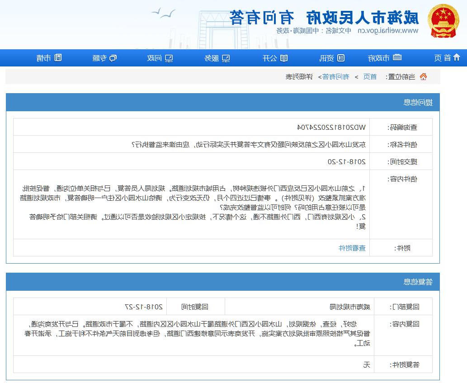This screenshot has height=383, width=467.
Task: Click the 无 value in 答复附件 row
Action: pyautogui.click(x=367, y=364)
